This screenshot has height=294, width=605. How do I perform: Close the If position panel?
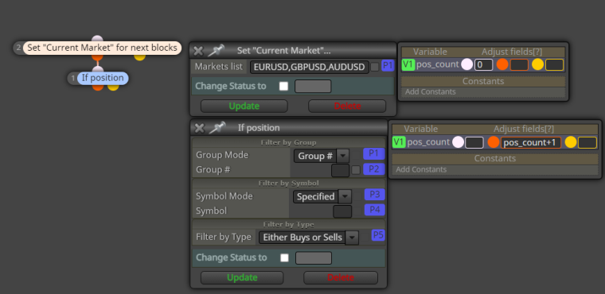(199, 128)
